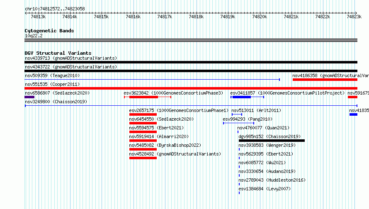Viewport: 369px width, 209px height.
Task: Click the black bar under dgv985n152
Action: 272,141
